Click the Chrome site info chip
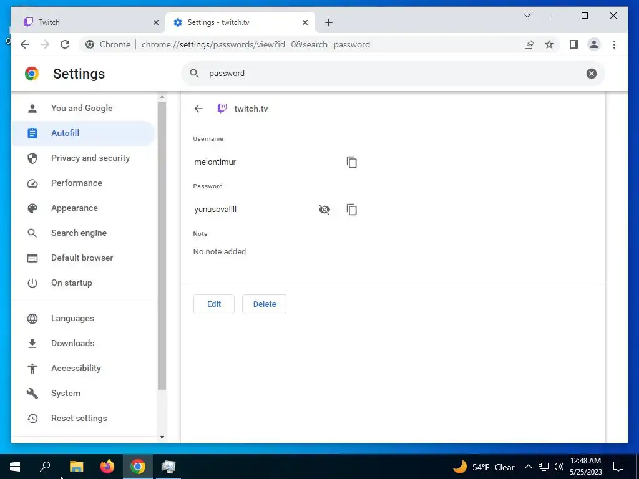This screenshot has height=479, width=639. click(x=107, y=44)
